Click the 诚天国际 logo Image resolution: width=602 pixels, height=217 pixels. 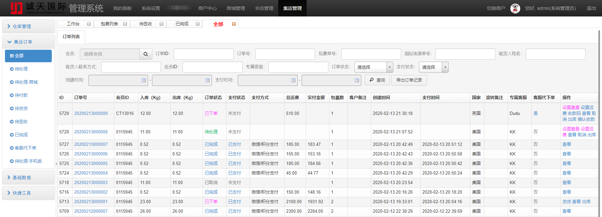pos(38,8)
